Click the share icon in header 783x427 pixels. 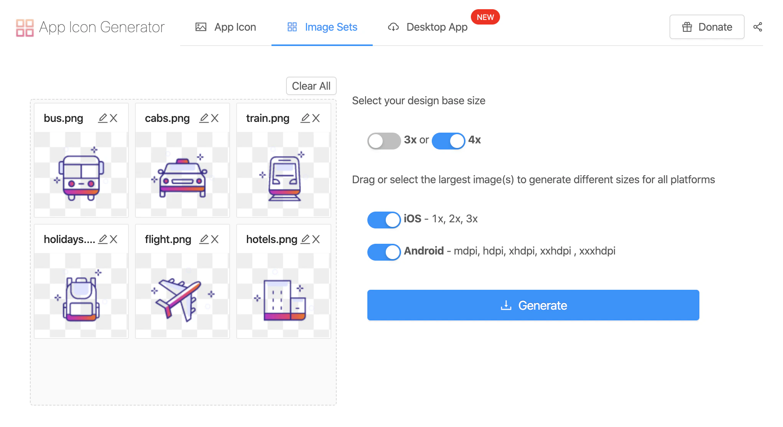(758, 27)
